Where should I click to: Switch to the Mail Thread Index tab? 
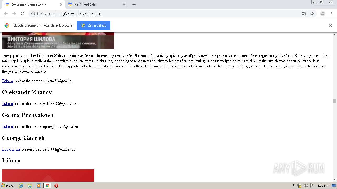96,4
